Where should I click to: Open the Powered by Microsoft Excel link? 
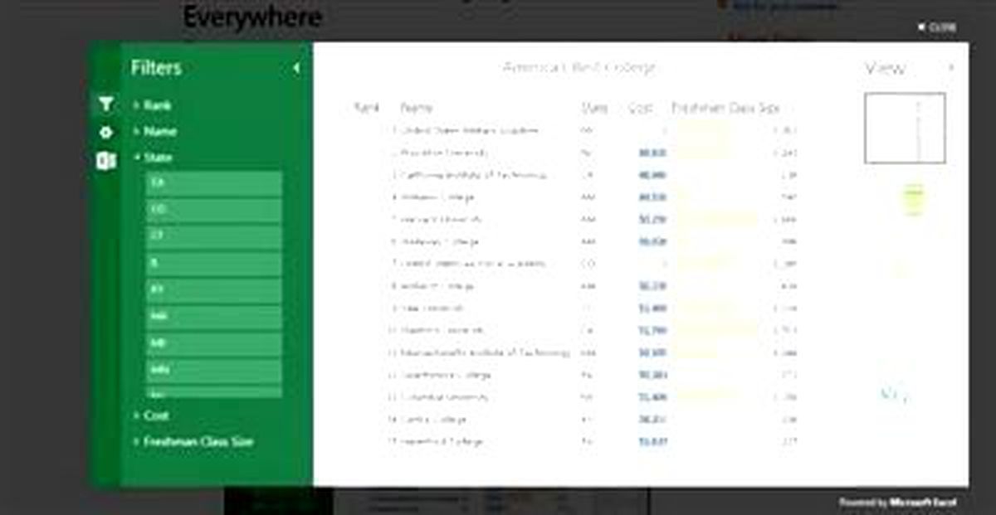click(897, 502)
